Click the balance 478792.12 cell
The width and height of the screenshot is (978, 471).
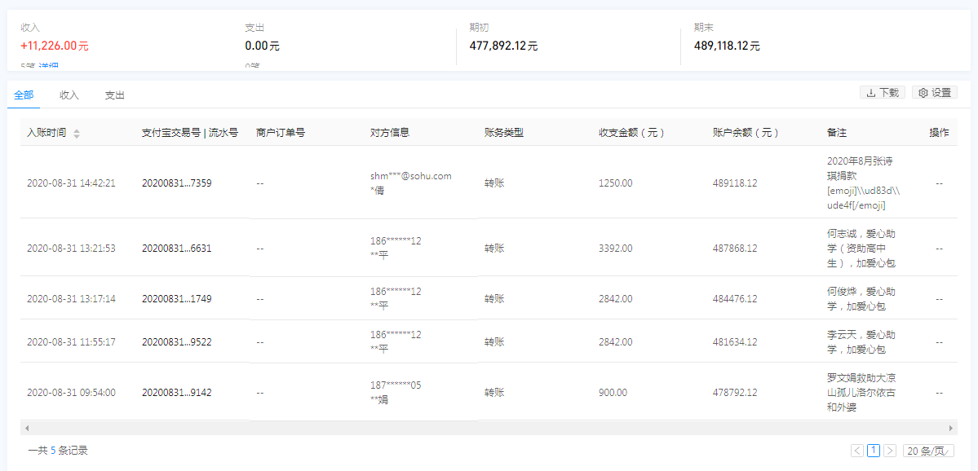[x=735, y=393]
